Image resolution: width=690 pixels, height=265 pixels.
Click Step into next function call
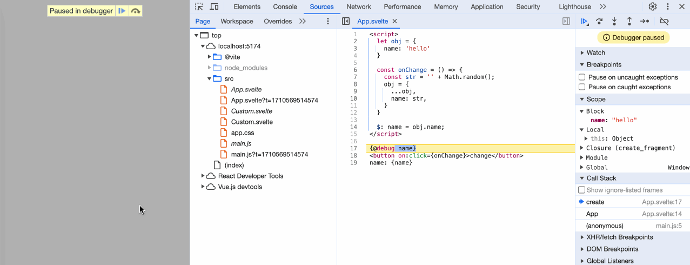pos(614,21)
